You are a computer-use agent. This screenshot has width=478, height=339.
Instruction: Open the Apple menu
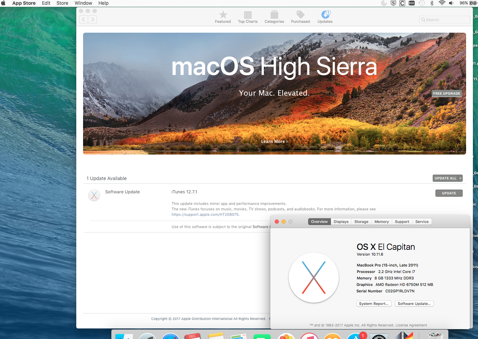[x=3, y=3]
